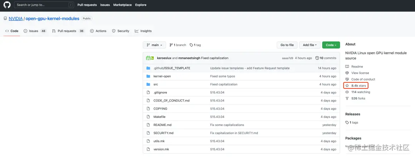415x157 pixels.
Task: Click the file icon for SECURITY.md
Action: (x=148, y=133)
